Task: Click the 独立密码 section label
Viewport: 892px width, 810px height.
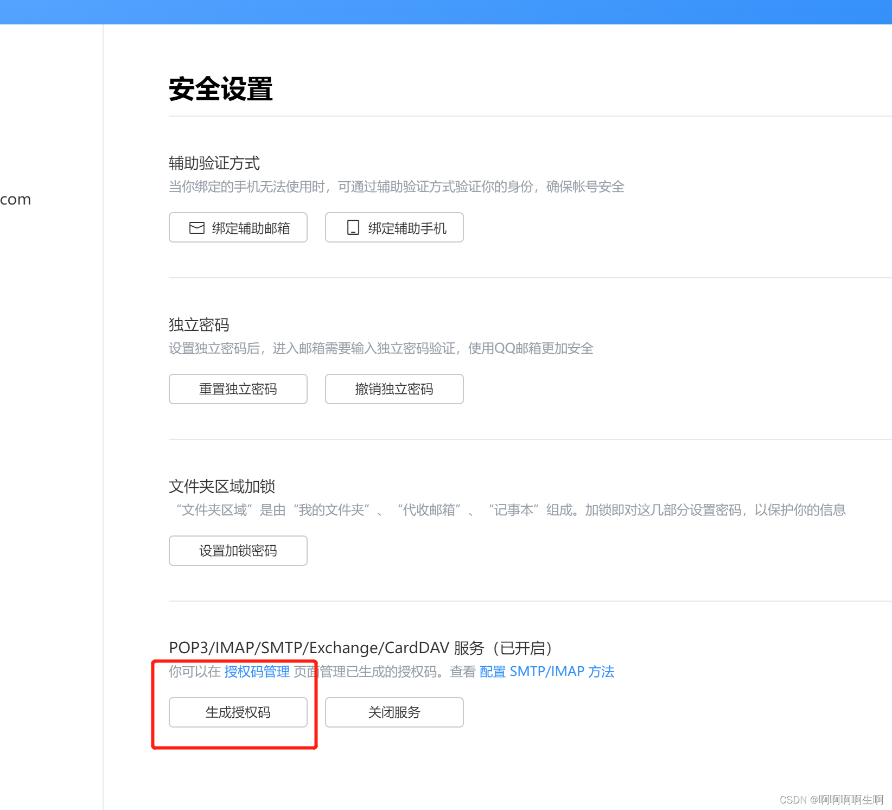Action: coord(199,324)
